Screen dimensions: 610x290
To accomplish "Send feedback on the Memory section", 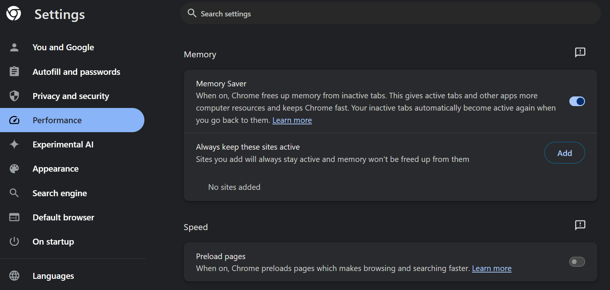I will (580, 52).
